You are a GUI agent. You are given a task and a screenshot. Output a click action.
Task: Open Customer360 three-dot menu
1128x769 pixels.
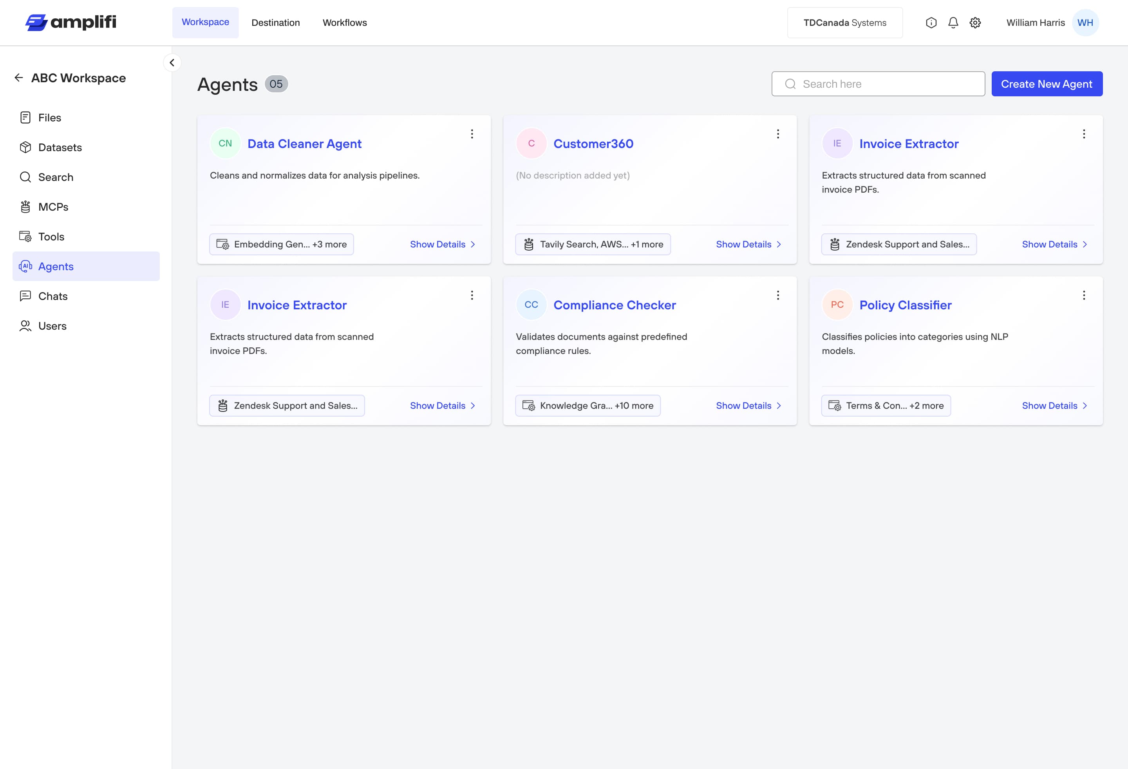click(x=778, y=134)
